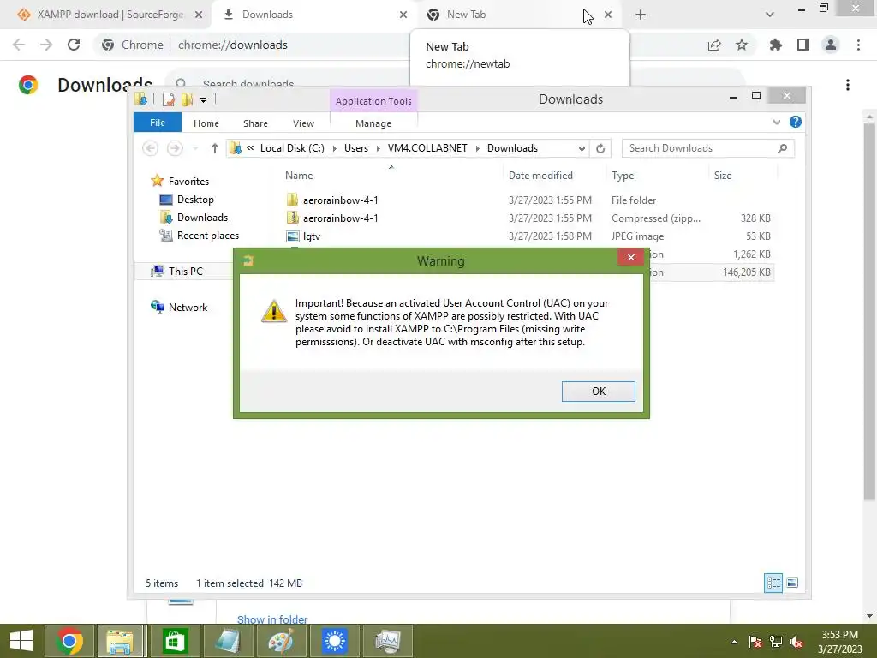
Task: Open Downloads page more actions menu
Action: coord(848,85)
